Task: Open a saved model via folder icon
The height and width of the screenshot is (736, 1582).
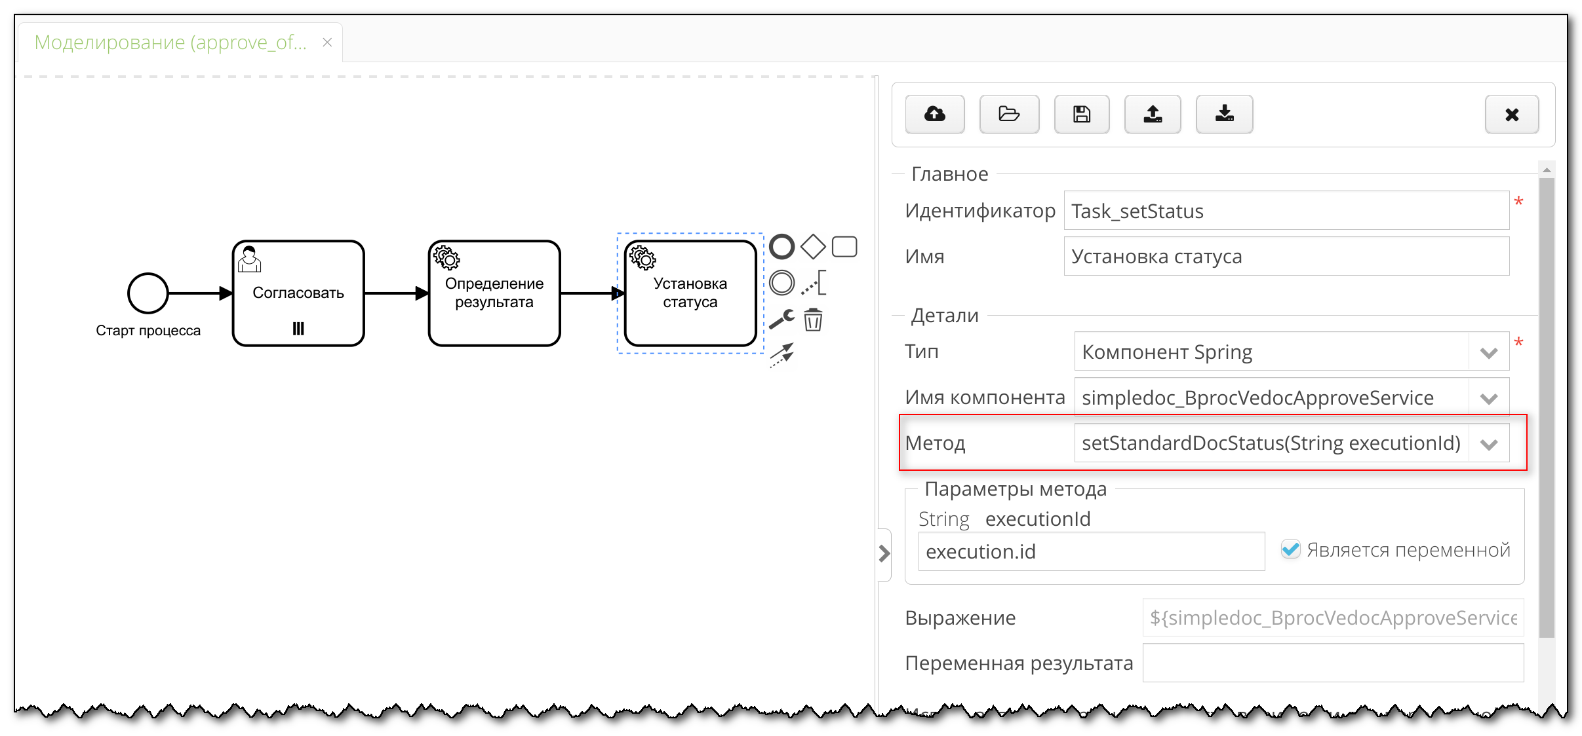Action: (1009, 114)
